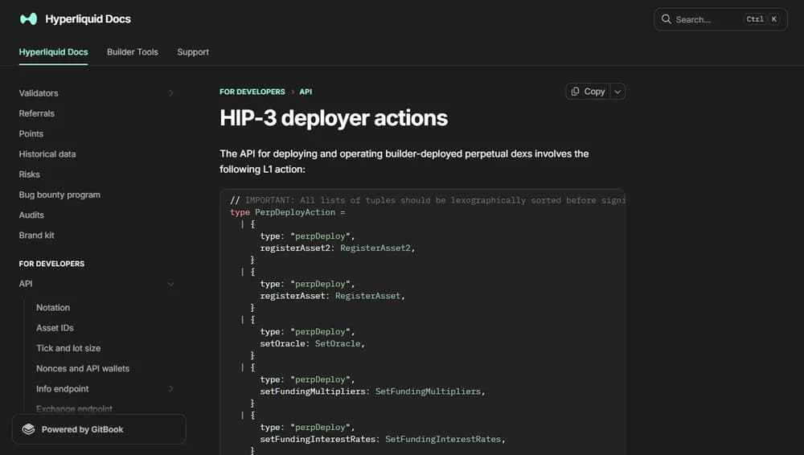Open the Tick and lot size page
Screen dimensions: 804x455
(68, 348)
